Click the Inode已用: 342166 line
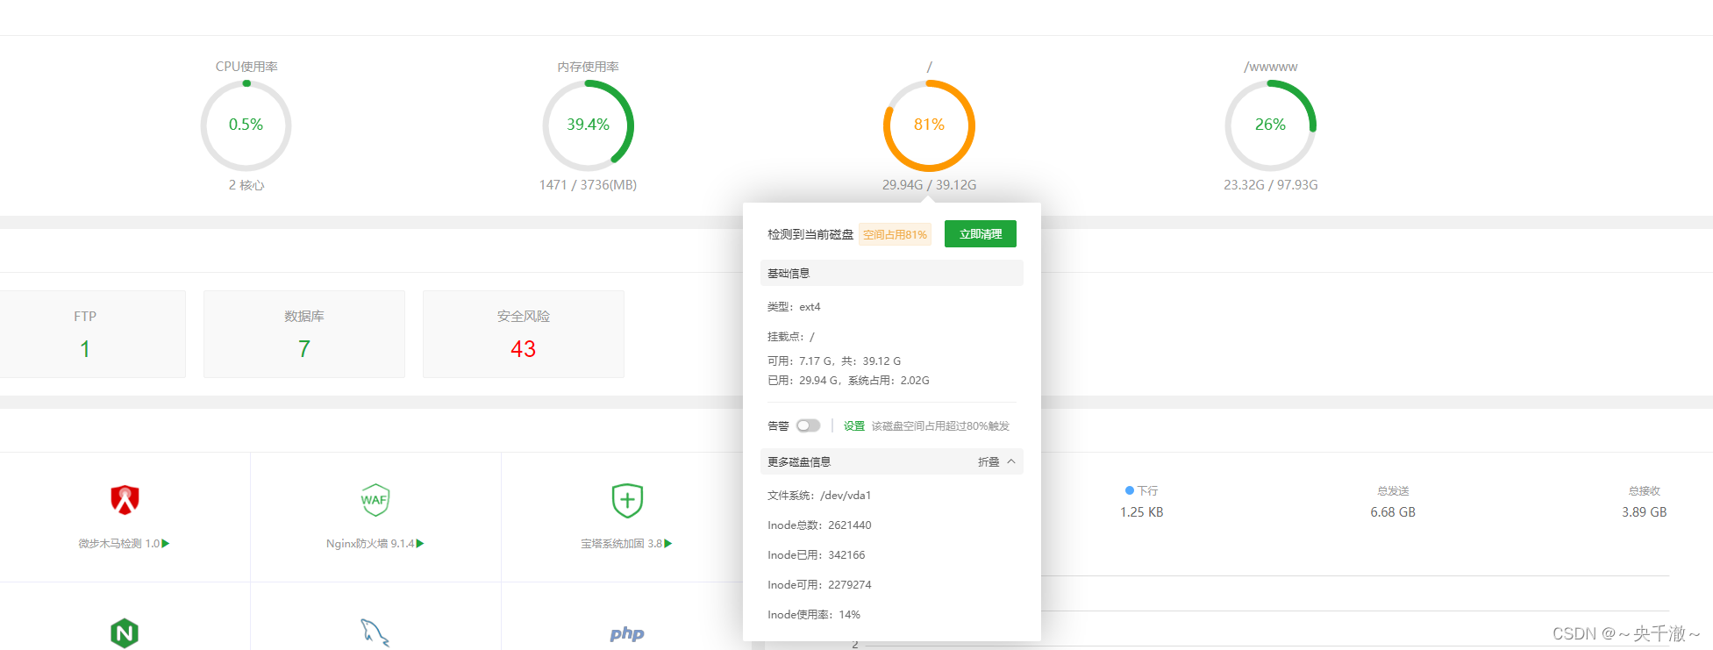Viewport: 1713px width, 650px height. point(816,555)
